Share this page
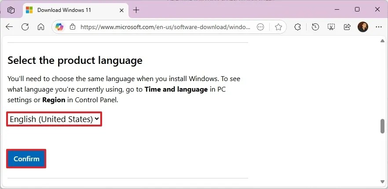 click(x=347, y=27)
